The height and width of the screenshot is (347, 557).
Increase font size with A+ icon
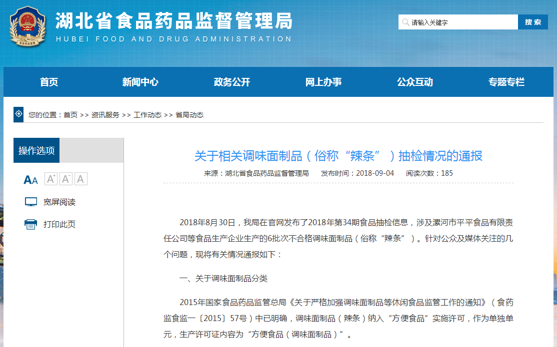(x=51, y=179)
